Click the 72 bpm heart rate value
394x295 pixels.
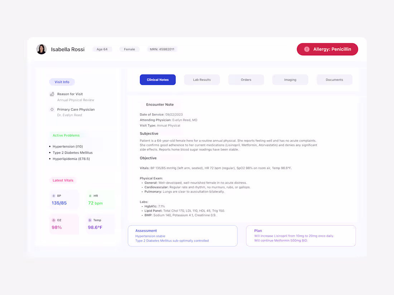point(95,203)
